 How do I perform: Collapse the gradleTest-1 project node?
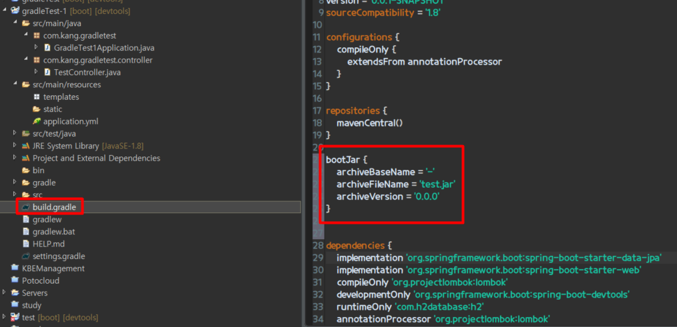click(x=4, y=11)
